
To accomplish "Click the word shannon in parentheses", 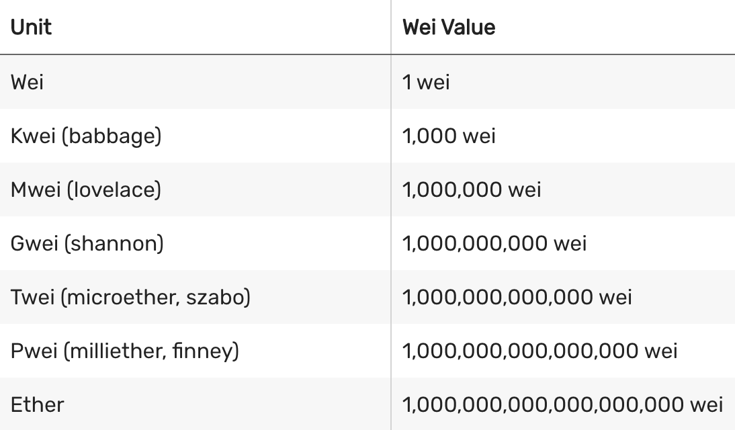I will (114, 243).
